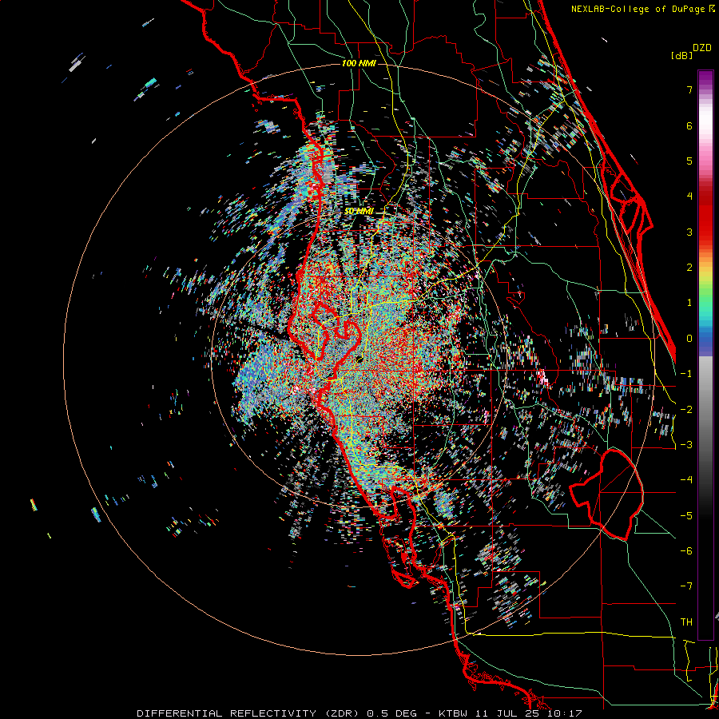Click the 1 value on the color scale

tap(689, 303)
